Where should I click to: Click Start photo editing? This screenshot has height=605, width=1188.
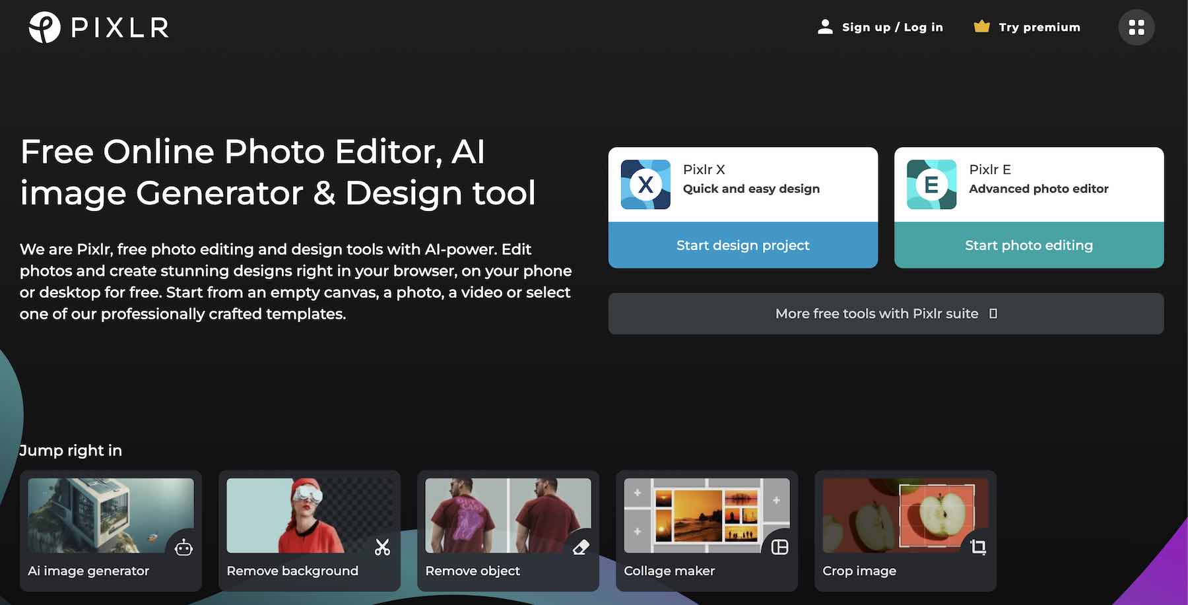(x=1028, y=245)
